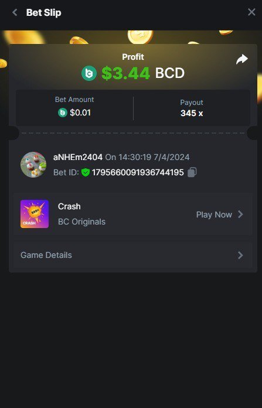Image resolution: width=262 pixels, height=408 pixels.
Task: Click the Game Details chevron arrow
Action: coord(240,255)
